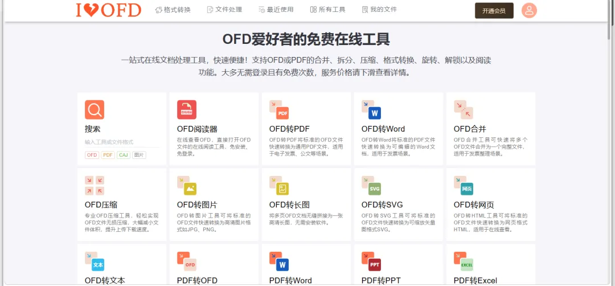This screenshot has height=286, width=615.
Task: Select the OFD转PDF icon
Action: point(279,109)
